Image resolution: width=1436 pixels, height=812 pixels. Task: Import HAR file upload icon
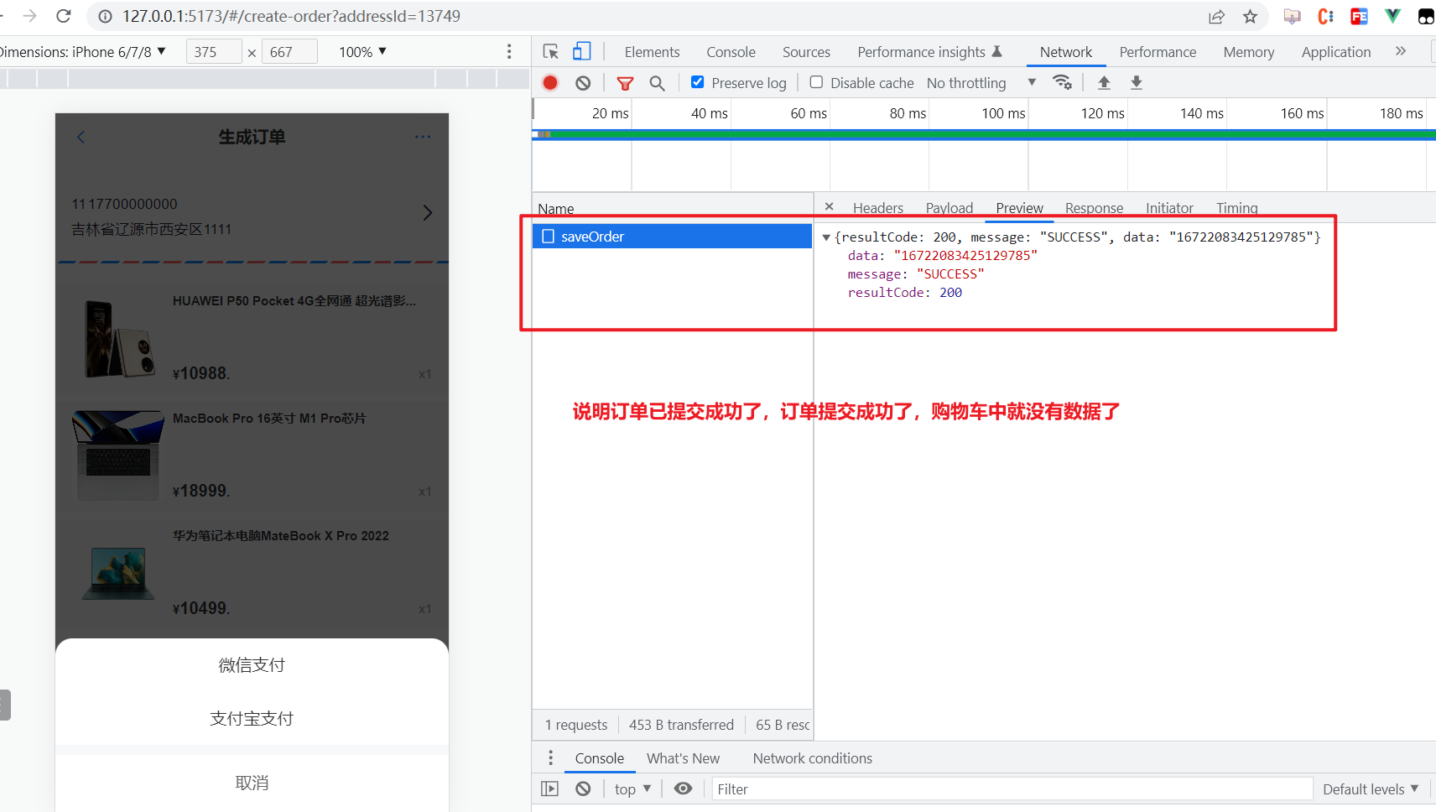click(x=1104, y=82)
